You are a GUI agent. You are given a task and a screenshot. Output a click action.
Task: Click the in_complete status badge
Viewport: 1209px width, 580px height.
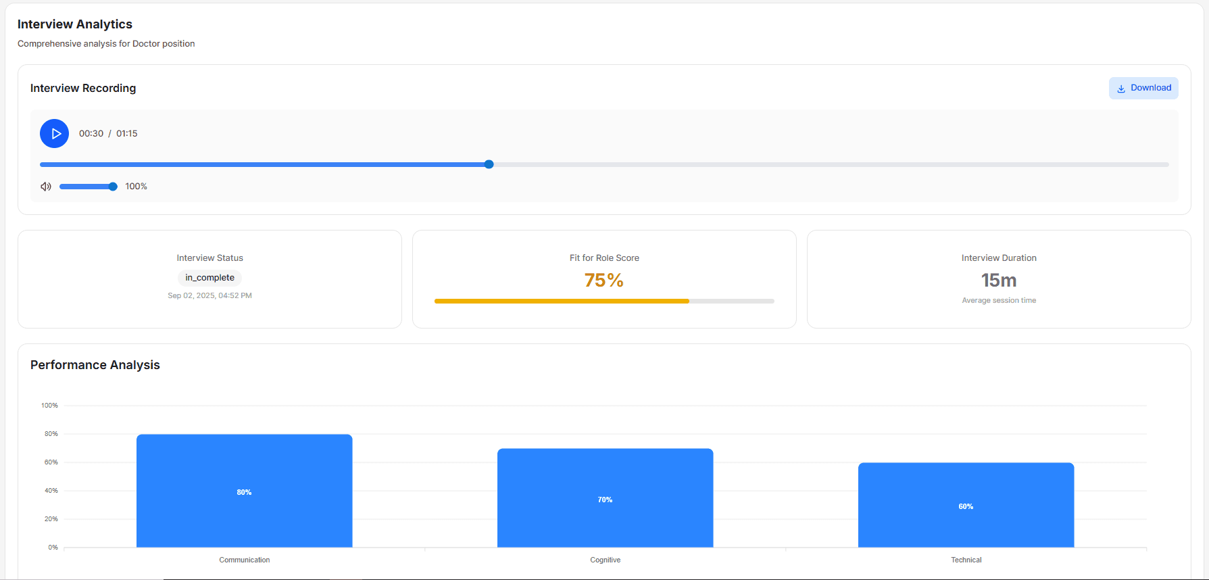pyautogui.click(x=209, y=278)
